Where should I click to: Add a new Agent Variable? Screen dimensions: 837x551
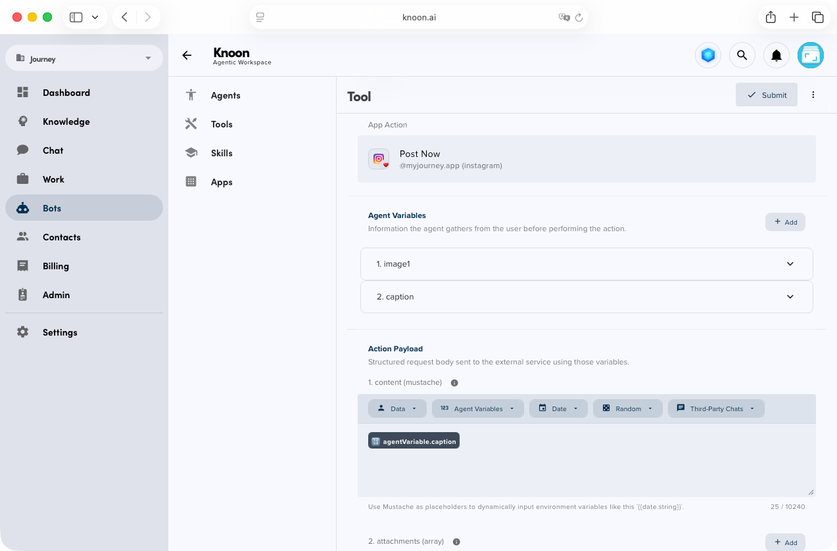[x=785, y=222]
